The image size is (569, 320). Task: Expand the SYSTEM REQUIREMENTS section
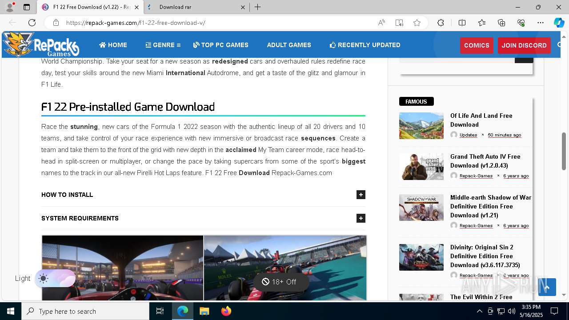point(203,218)
